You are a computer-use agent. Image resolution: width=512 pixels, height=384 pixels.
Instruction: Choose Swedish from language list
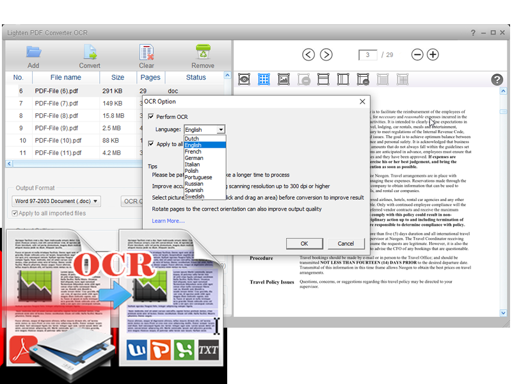click(x=205, y=196)
